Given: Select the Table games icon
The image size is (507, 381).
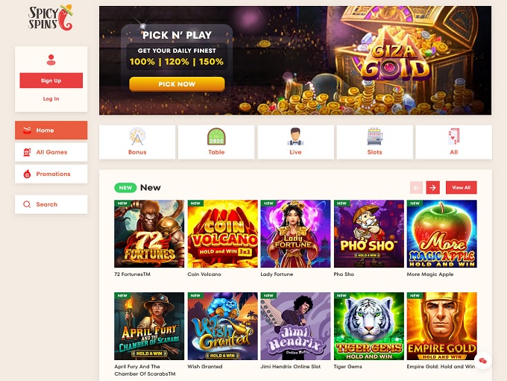Looking at the screenshot, I should click(216, 136).
